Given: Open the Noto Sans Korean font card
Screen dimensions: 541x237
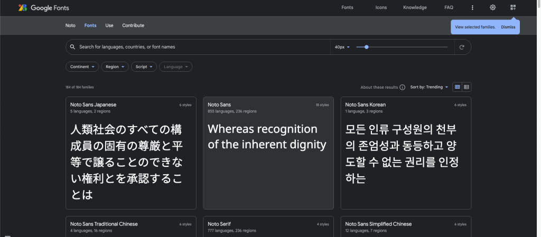Looking at the screenshot, I should (406, 153).
